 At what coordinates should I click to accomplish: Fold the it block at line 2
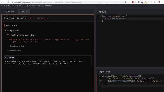click(x=101, y=78)
